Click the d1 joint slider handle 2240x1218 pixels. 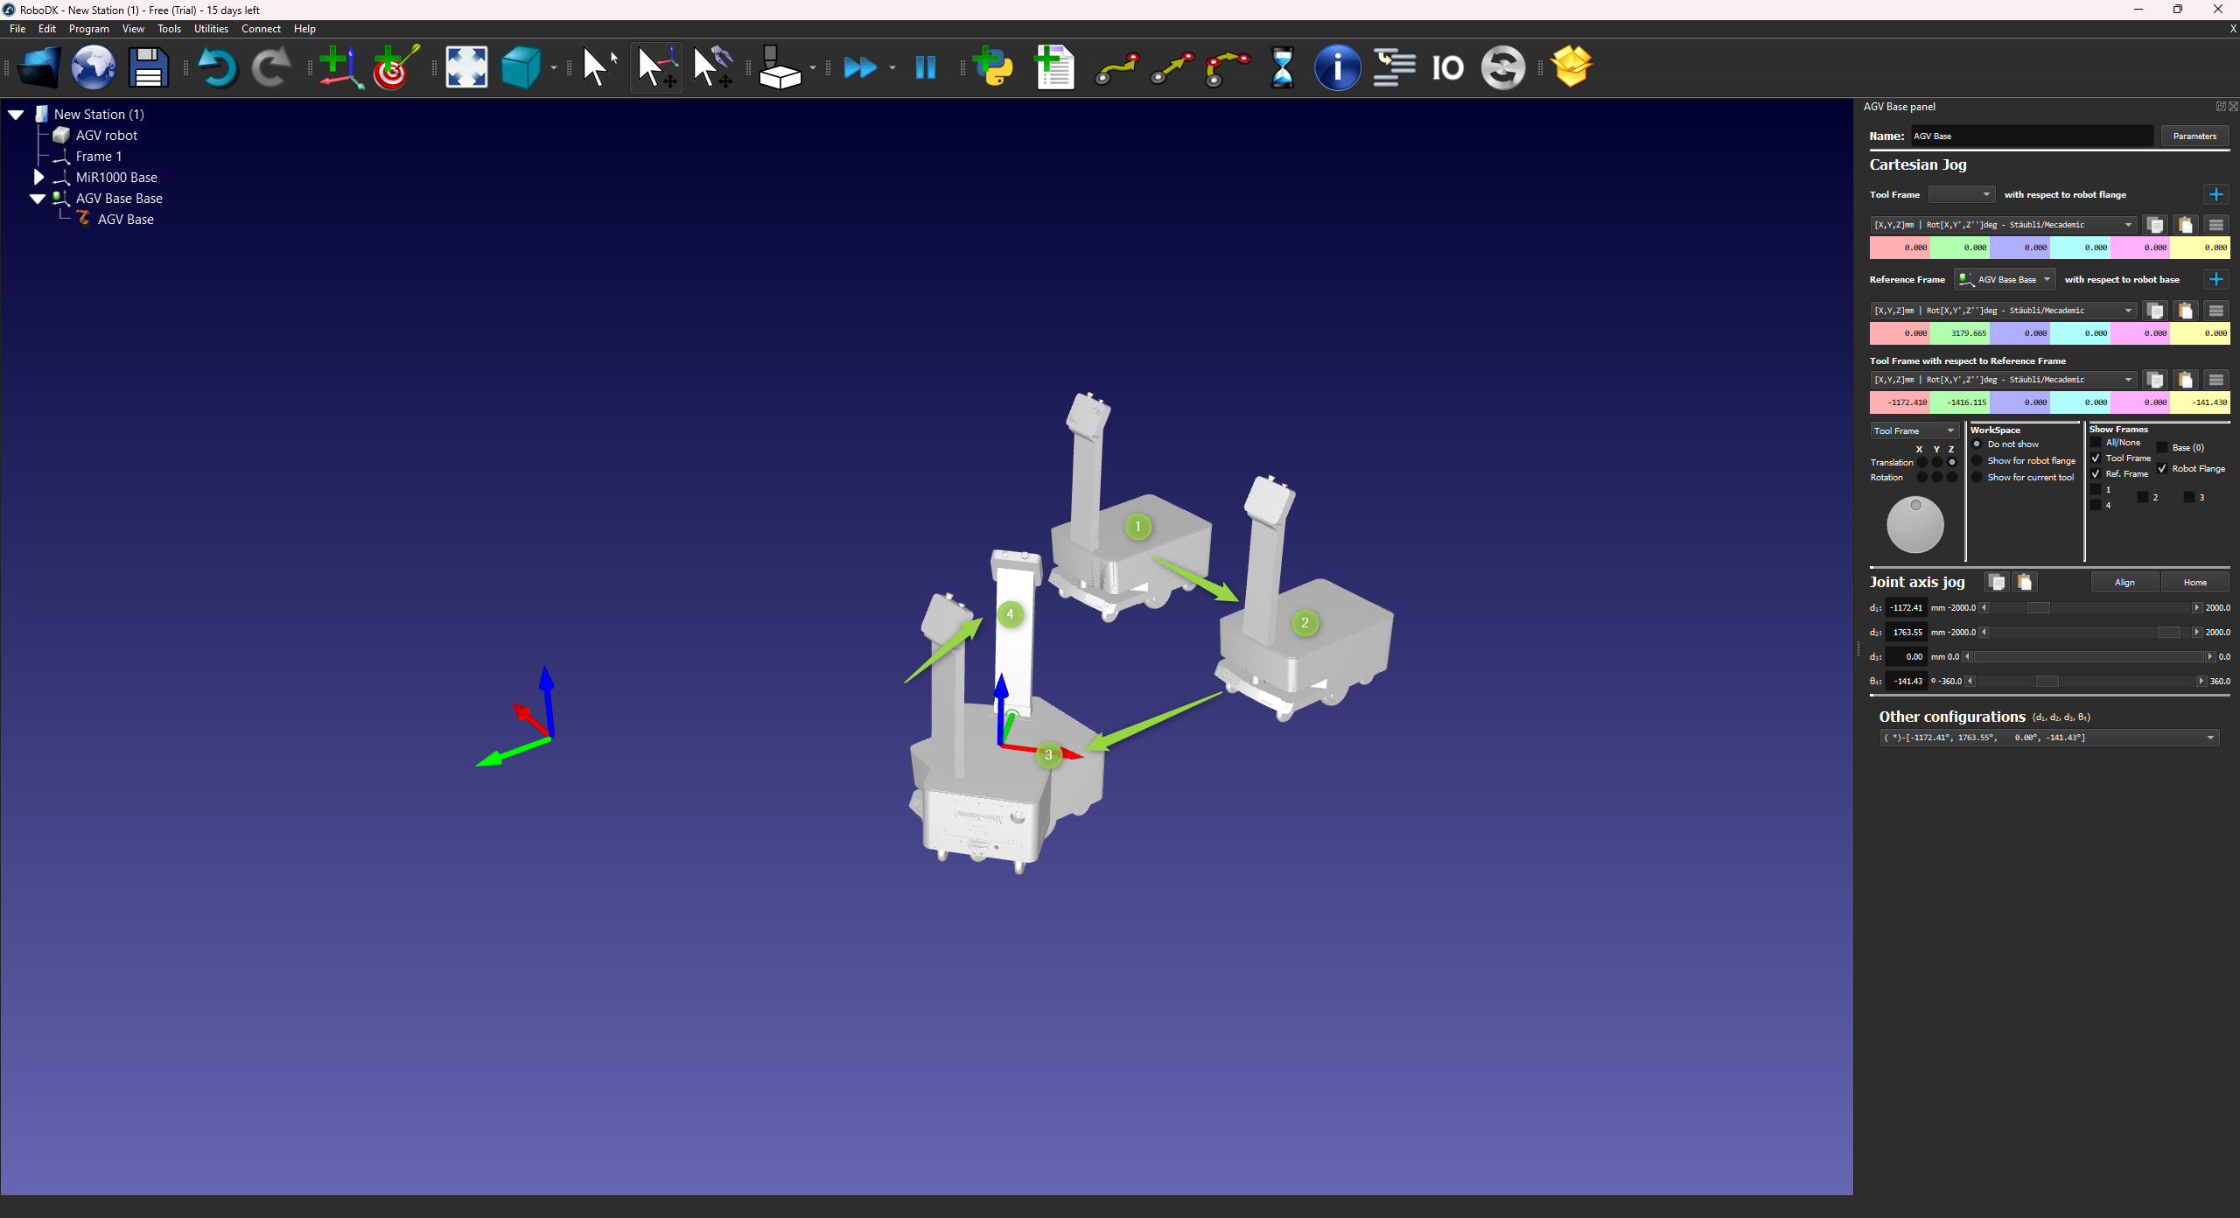tap(2038, 608)
